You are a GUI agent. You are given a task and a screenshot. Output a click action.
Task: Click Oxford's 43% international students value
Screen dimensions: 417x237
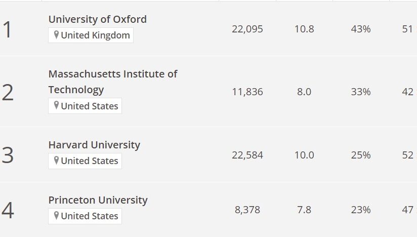point(361,29)
